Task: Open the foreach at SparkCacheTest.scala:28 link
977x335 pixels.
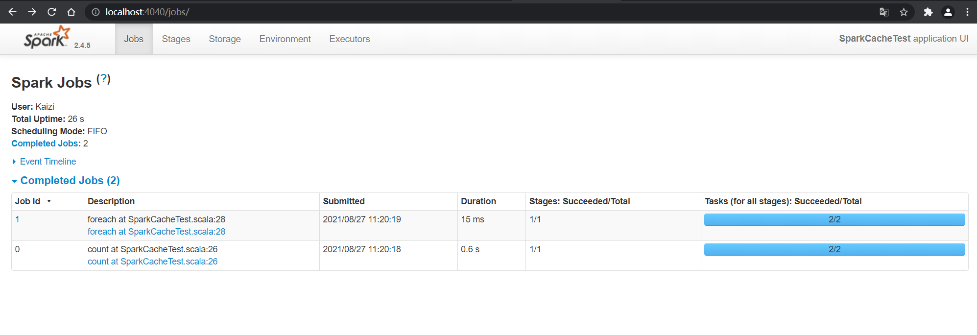Action: pyautogui.click(x=156, y=232)
